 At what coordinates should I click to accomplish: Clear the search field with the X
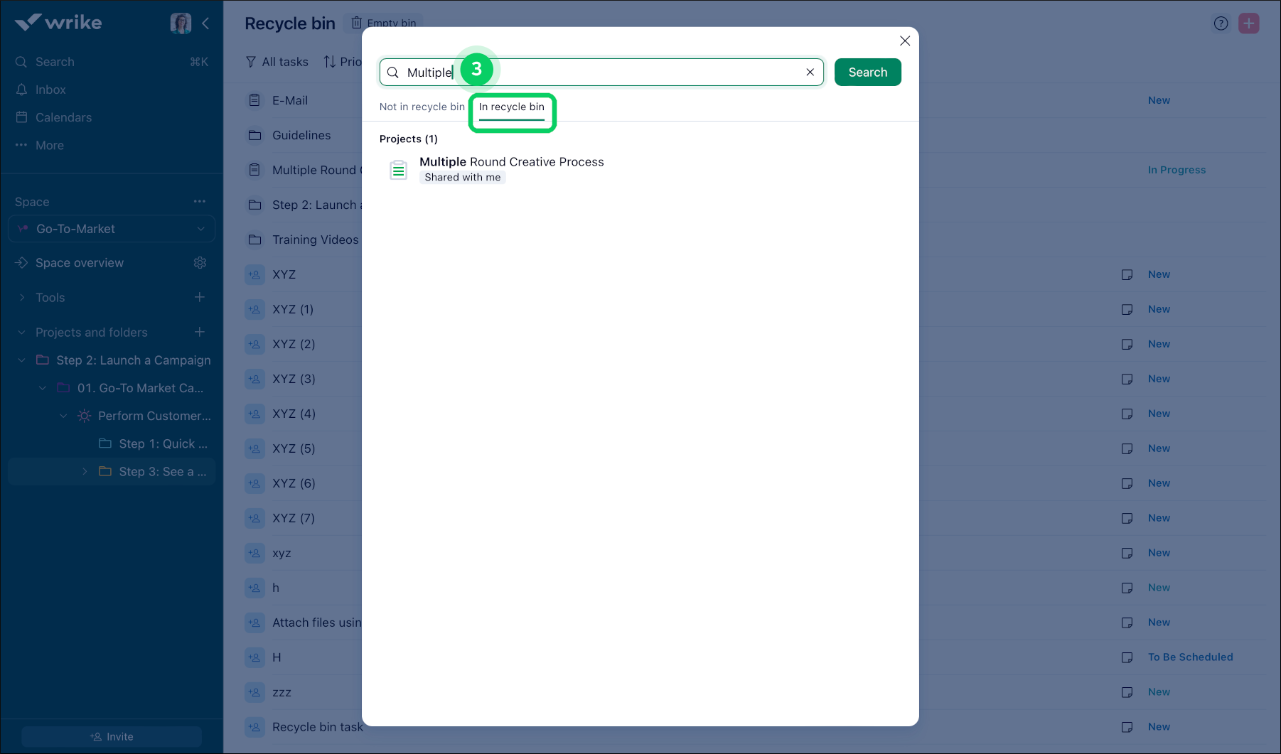click(x=810, y=72)
